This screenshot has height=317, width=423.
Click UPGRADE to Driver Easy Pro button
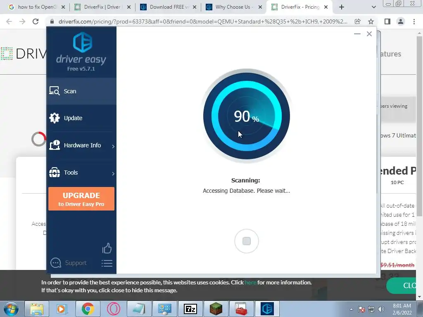pyautogui.click(x=81, y=199)
